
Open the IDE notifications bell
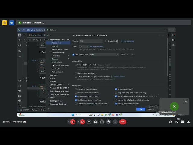coord(173,35)
